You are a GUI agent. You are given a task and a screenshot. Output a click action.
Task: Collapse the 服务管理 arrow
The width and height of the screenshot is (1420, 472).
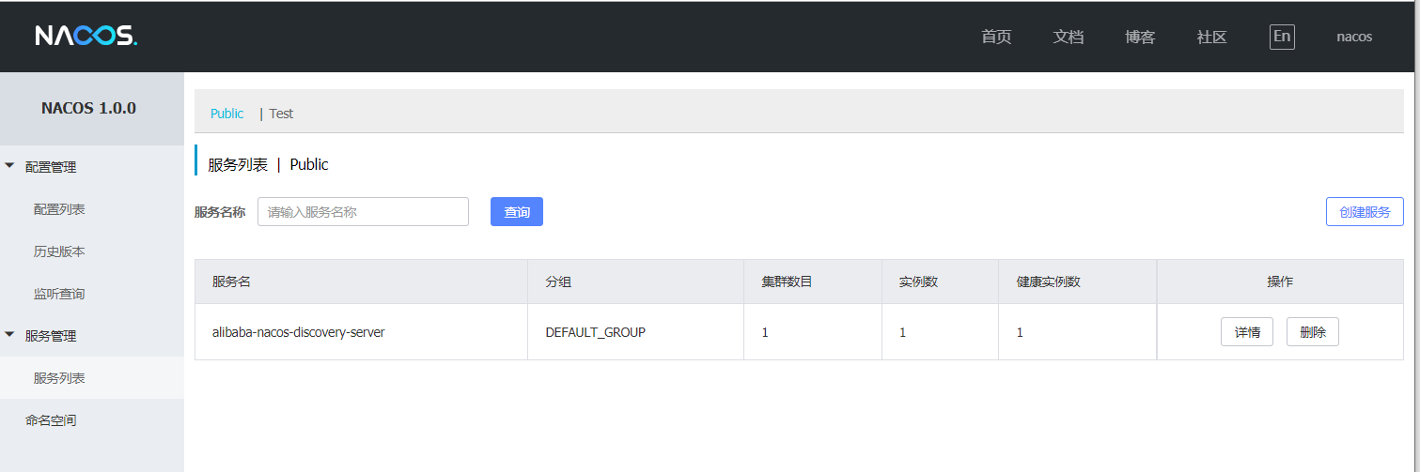tap(10, 335)
